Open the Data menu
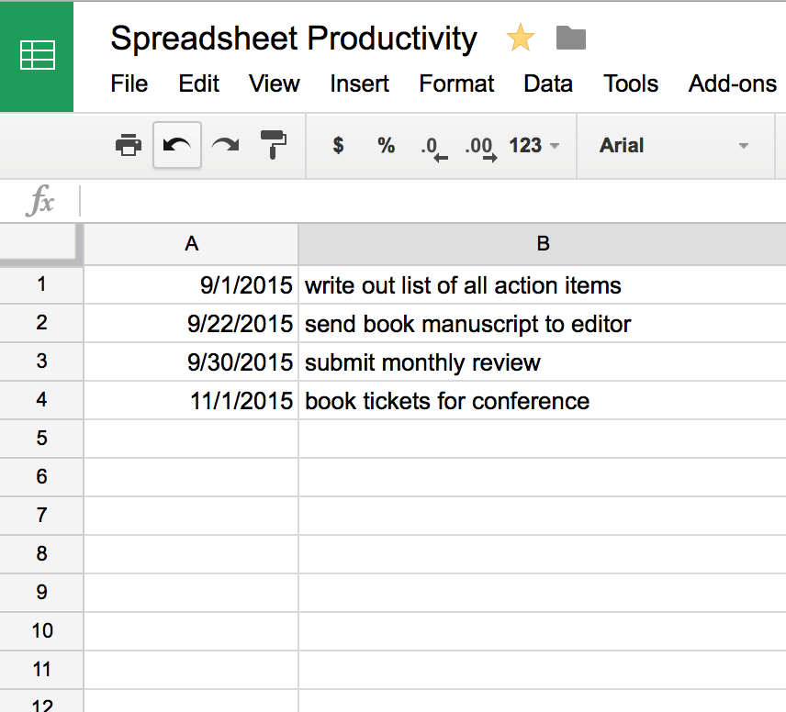Viewport: 786px width, 712px height. (x=548, y=83)
